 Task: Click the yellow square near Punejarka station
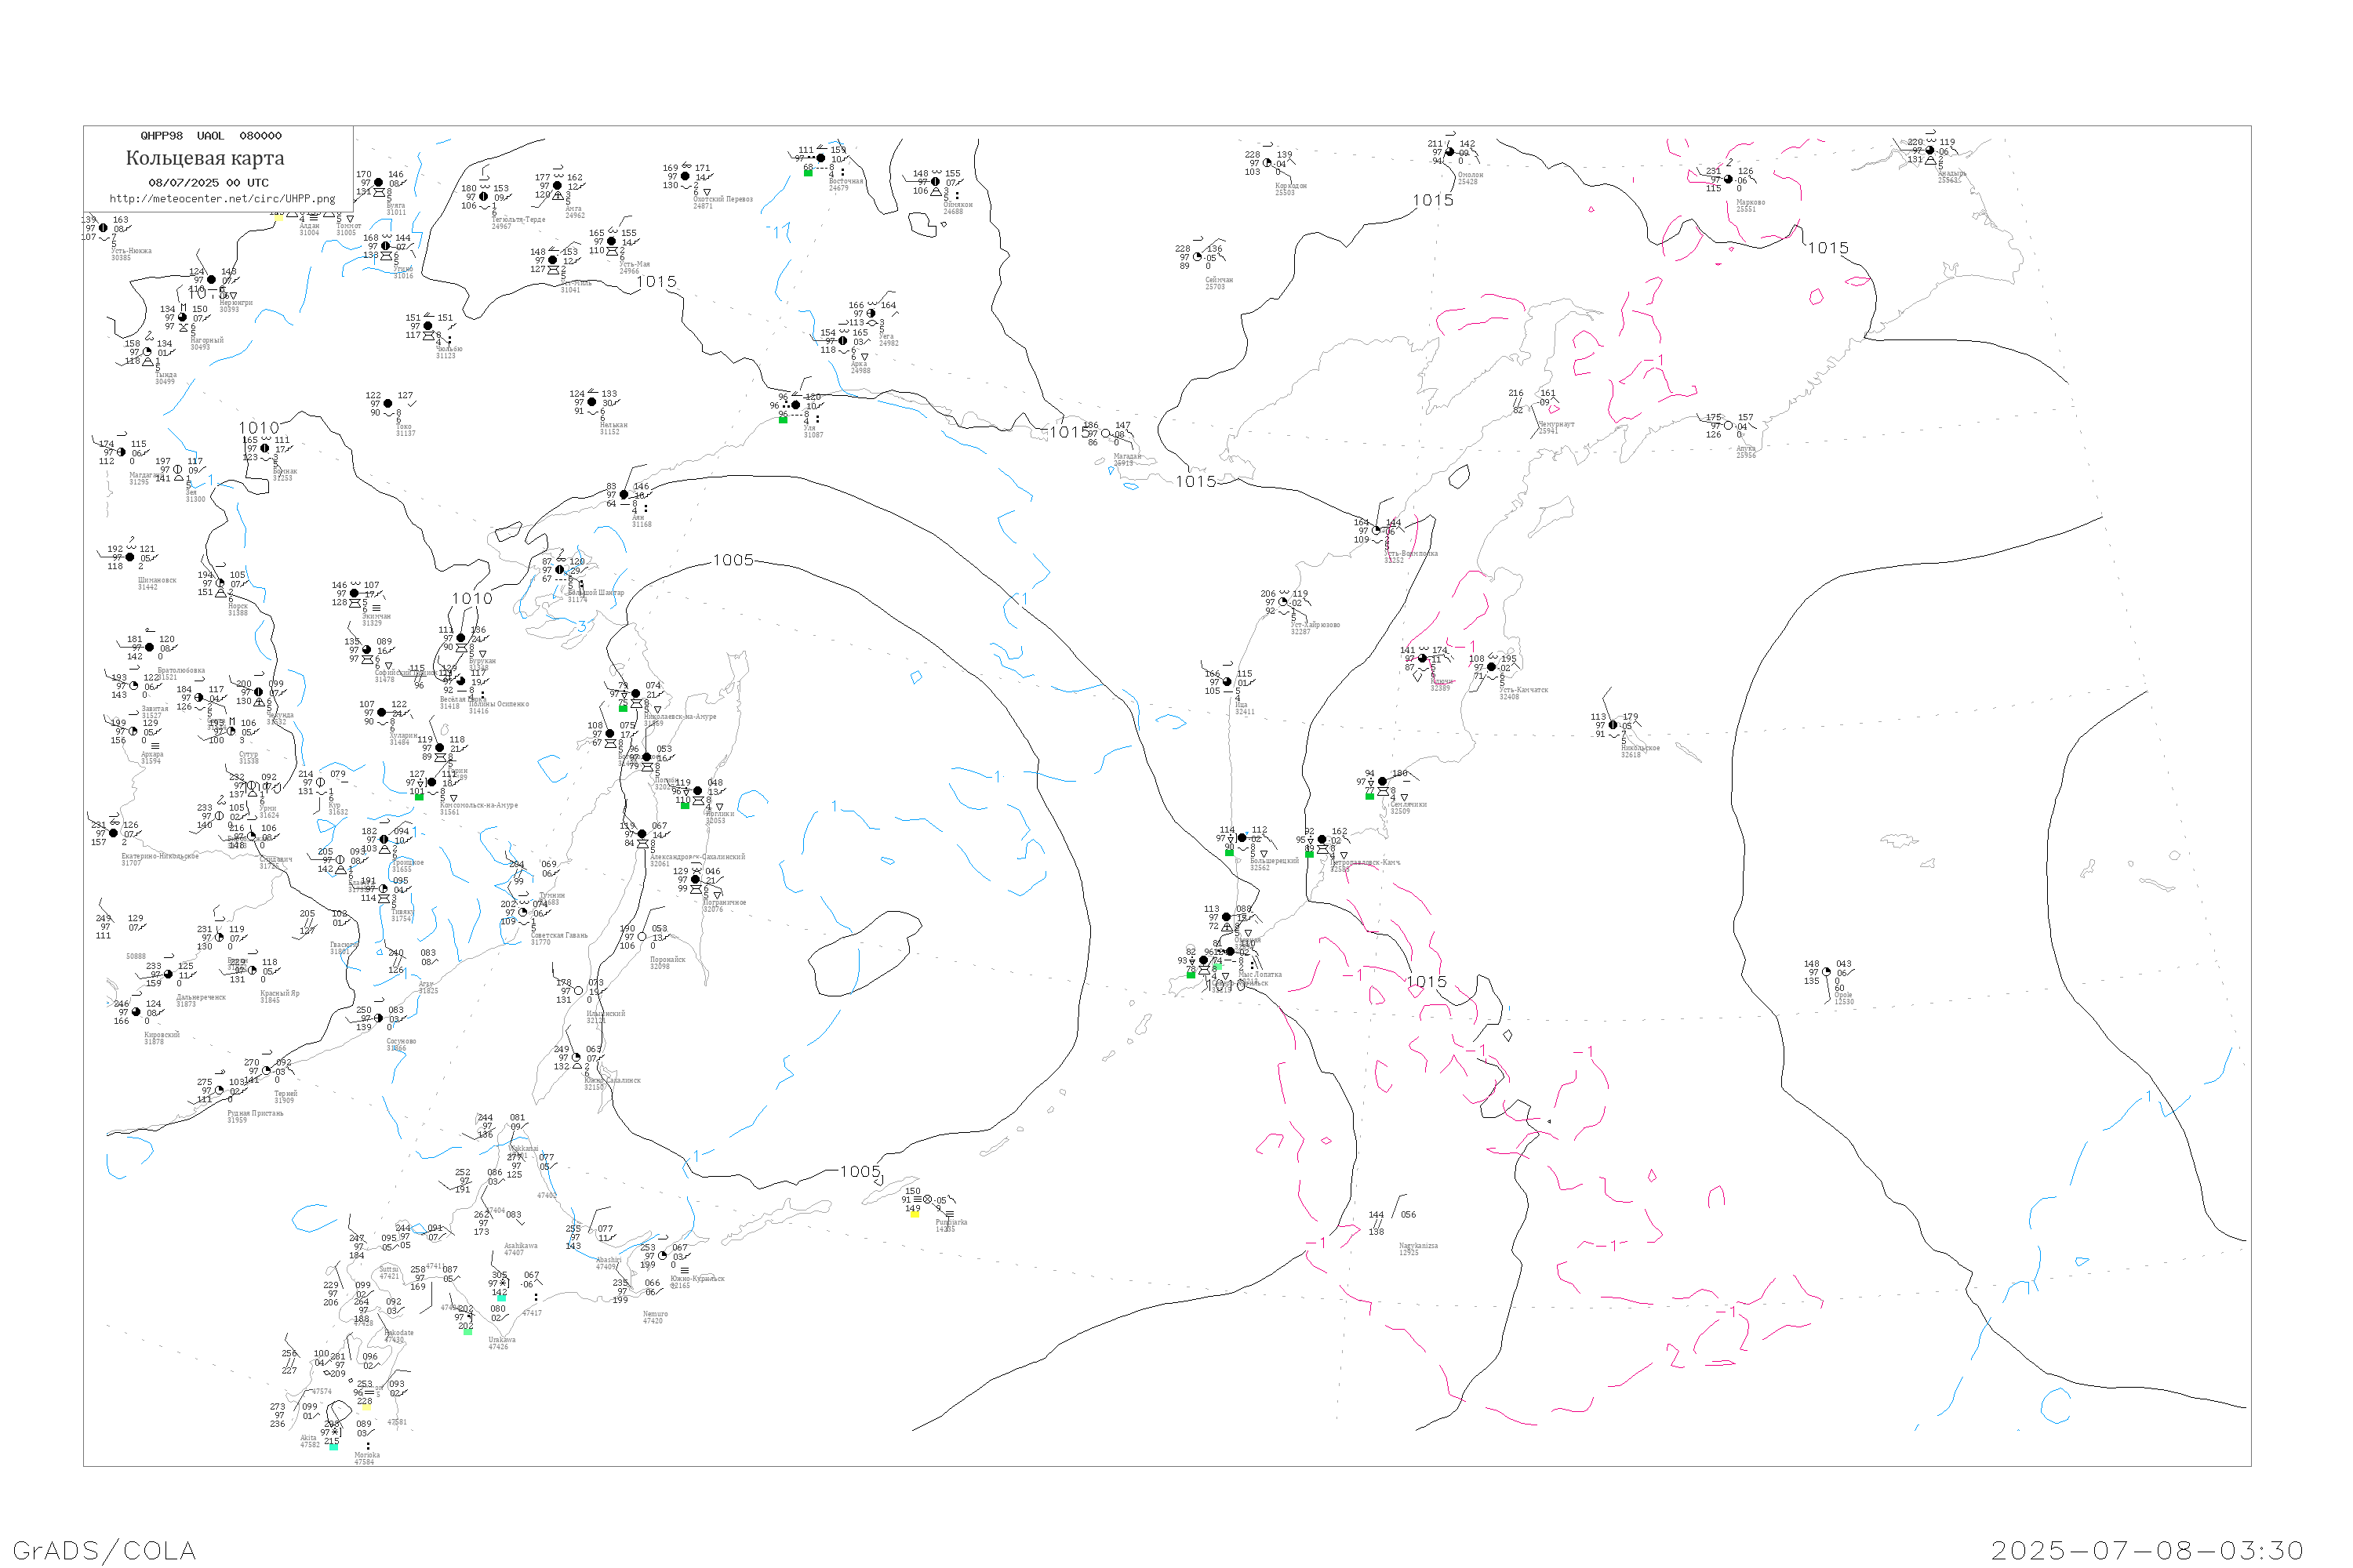tap(915, 1214)
